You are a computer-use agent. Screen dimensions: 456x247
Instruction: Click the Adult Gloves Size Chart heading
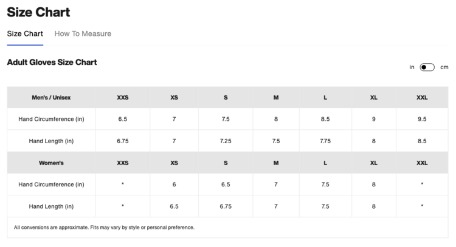52,63
